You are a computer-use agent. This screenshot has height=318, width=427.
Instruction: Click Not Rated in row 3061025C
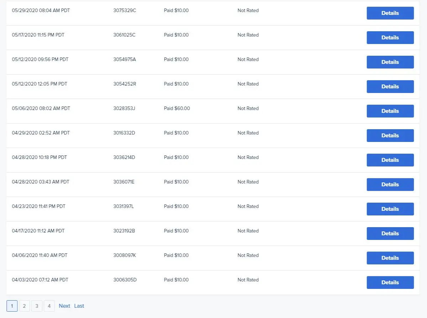pyautogui.click(x=248, y=35)
